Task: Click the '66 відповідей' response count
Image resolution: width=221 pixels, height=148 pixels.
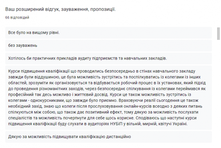Action: pyautogui.click(x=17, y=18)
